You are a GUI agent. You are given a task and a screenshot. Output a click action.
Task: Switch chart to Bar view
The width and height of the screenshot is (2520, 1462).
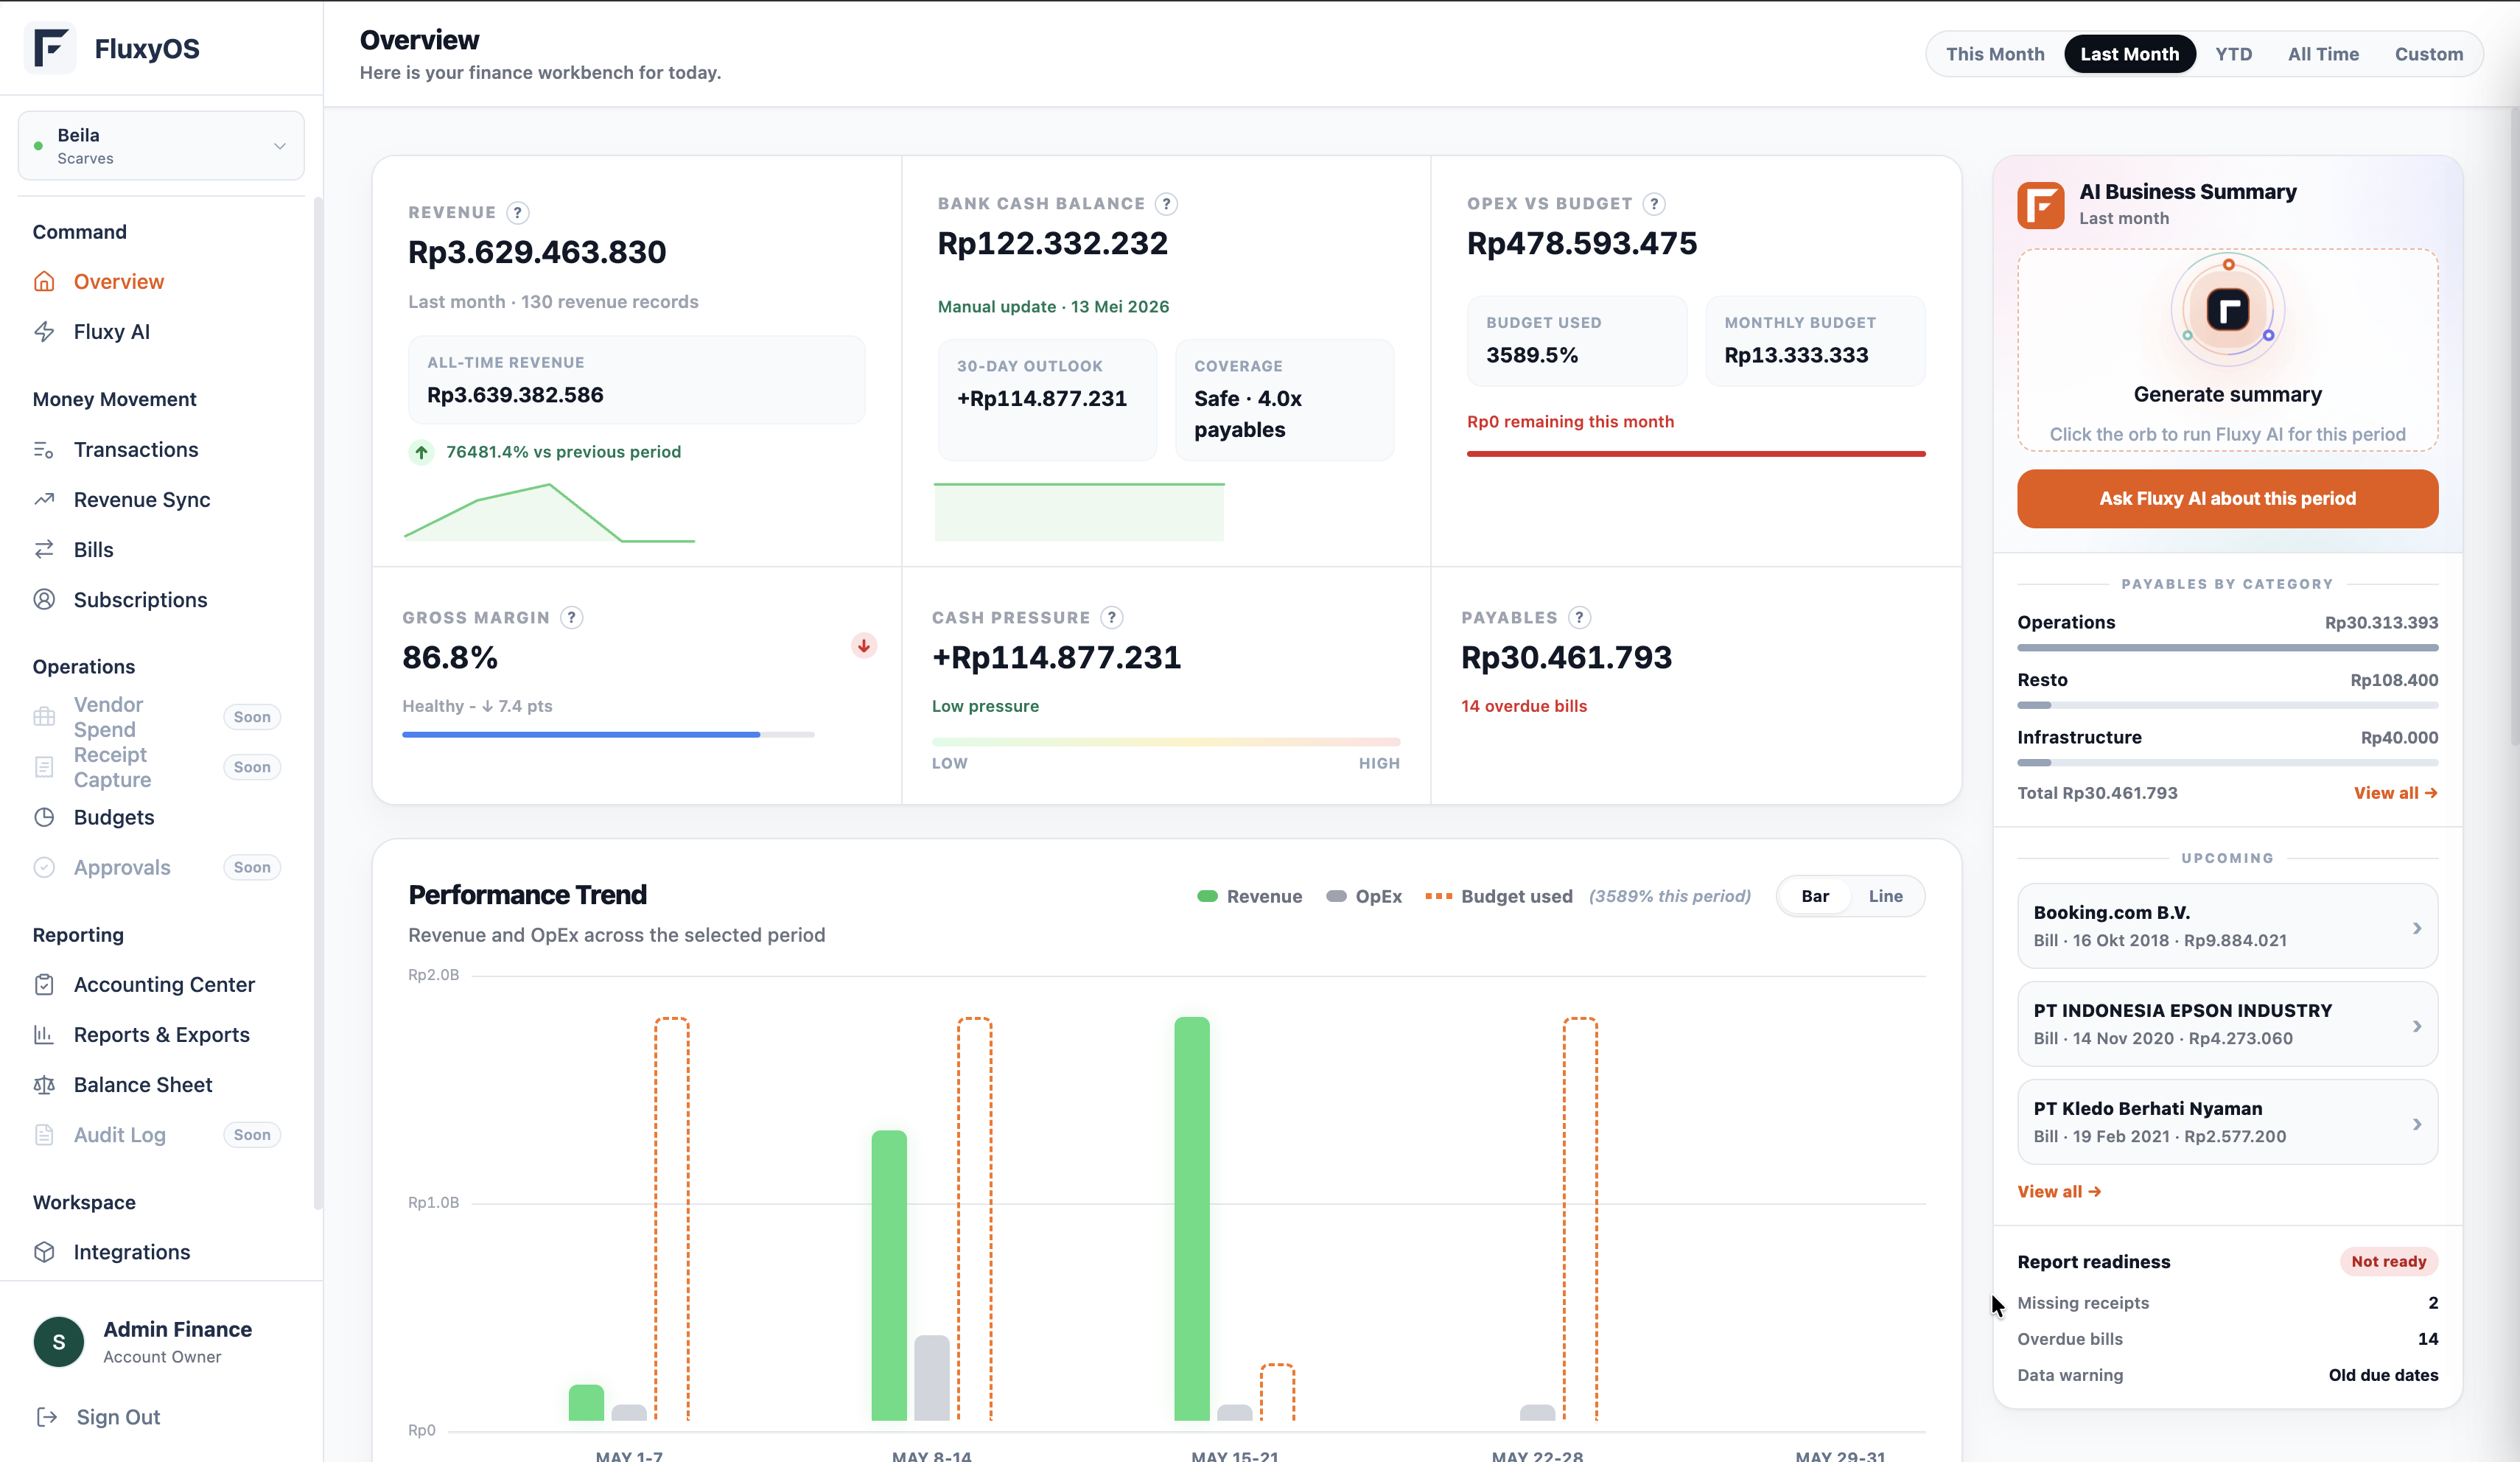[x=1815, y=896]
